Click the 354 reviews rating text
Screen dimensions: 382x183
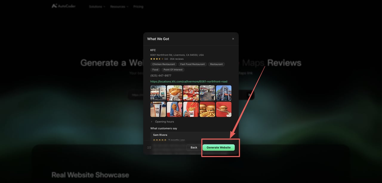pyautogui.click(x=177, y=59)
